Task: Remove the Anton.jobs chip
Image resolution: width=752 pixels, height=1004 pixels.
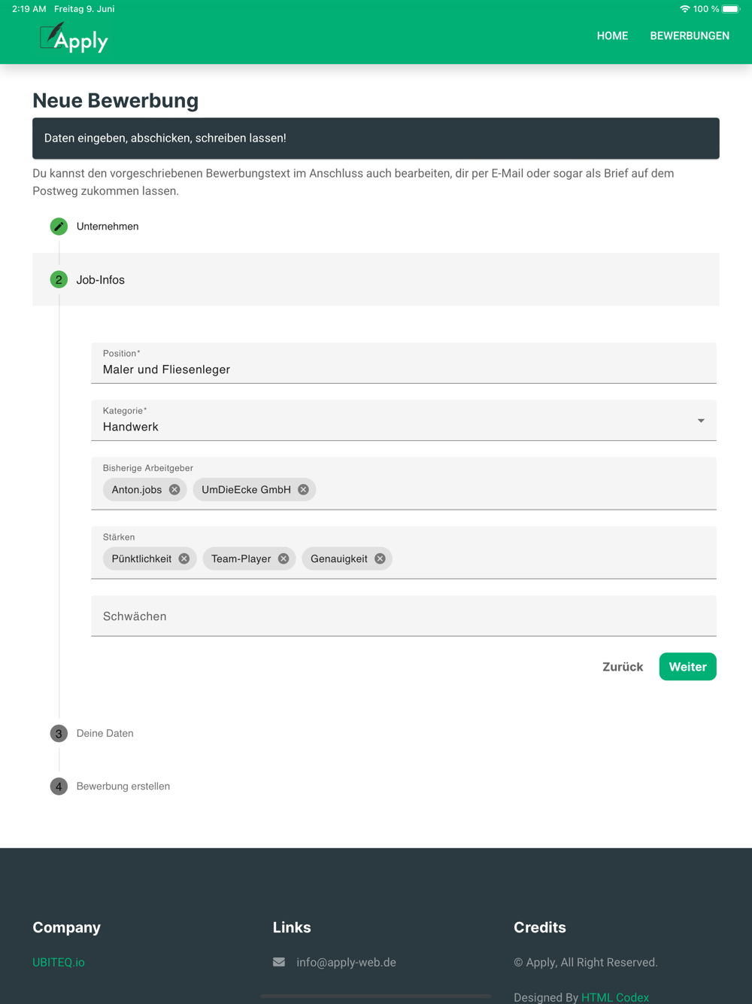Action: point(174,489)
